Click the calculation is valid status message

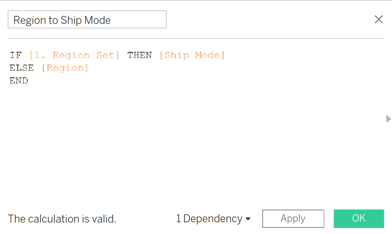(62, 219)
